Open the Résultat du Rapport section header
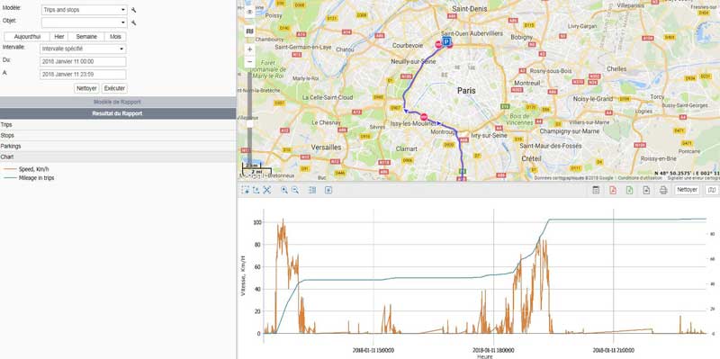Screen dimensions: 720x359 click(118, 113)
